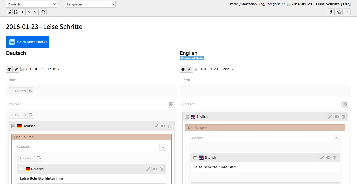Image resolution: width=357 pixels, height=184 pixels.
Task: Edit the Deutsch content element with the pencil icon
Action: point(156,126)
